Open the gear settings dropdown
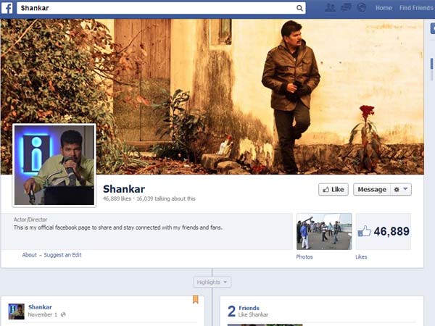 pos(400,189)
